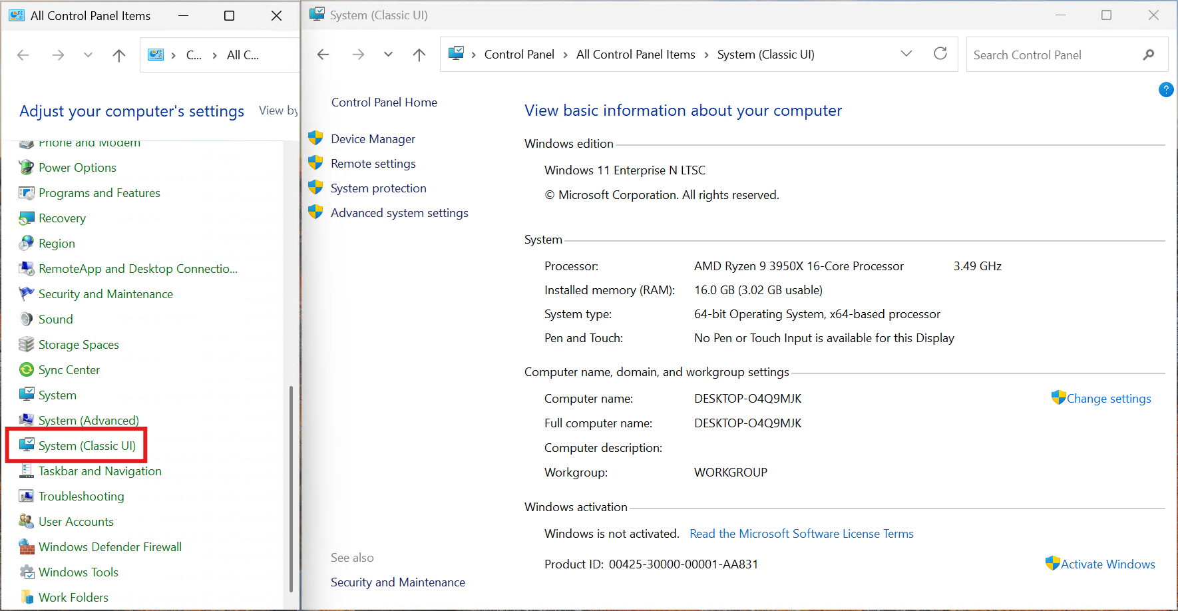Screen dimensions: 1178x611
Task: Click Change settings link
Action: [x=1108, y=399]
